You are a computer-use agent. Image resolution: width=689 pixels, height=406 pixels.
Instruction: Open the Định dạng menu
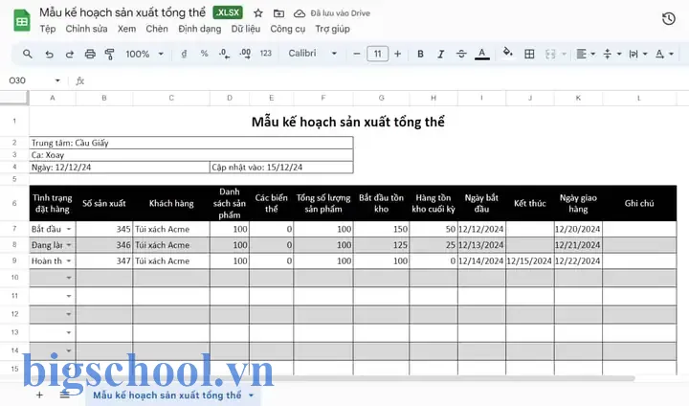199,29
